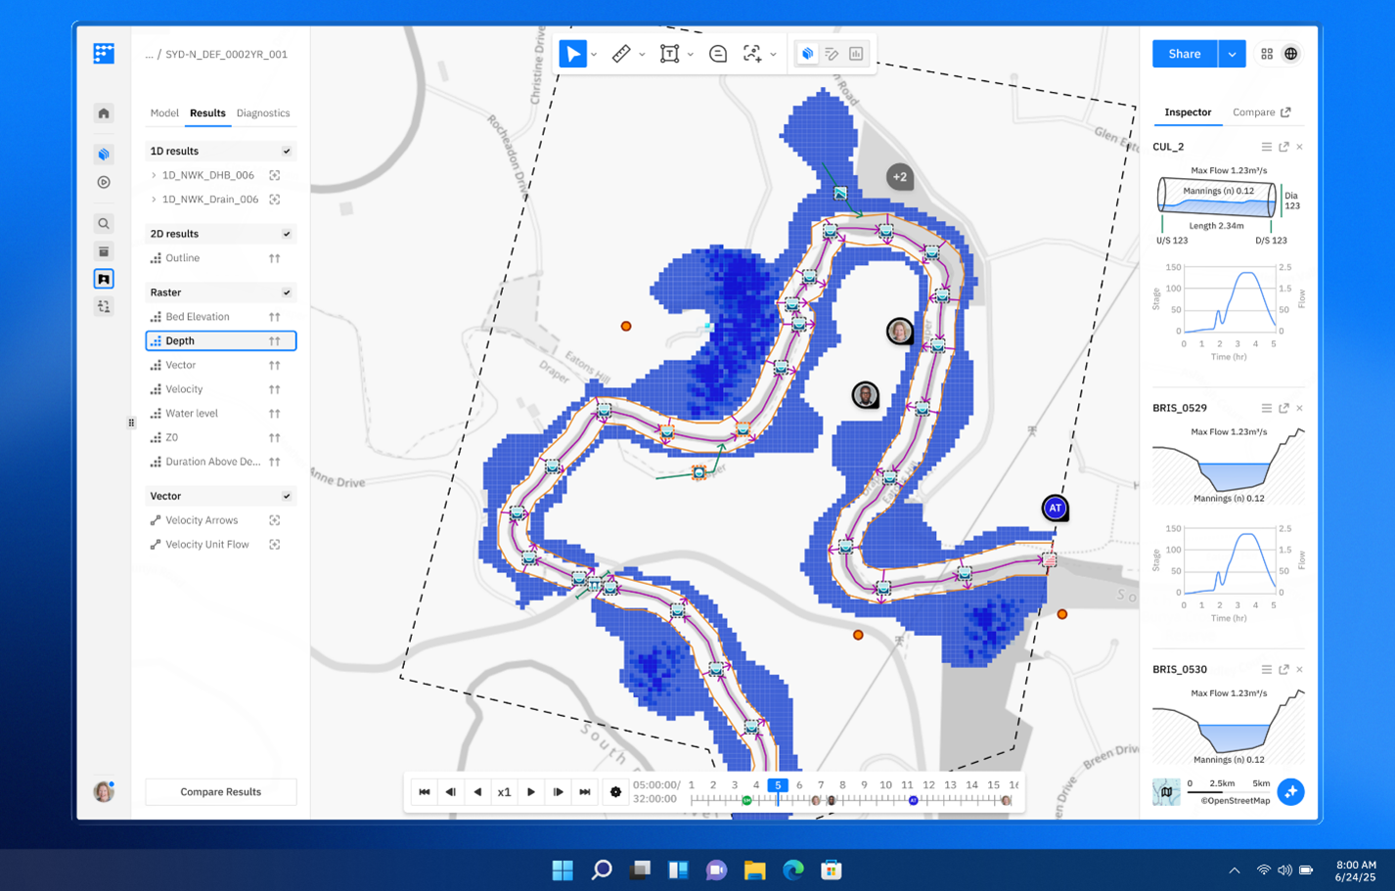1395x891 pixels.
Task: Open the Compare tab in right panel
Action: tap(1260, 112)
